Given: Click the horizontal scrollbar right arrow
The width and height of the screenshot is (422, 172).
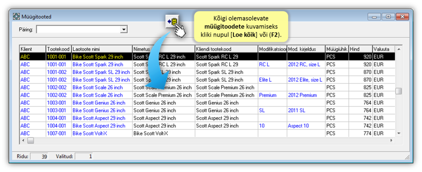Looking at the screenshot, I should pyautogui.click(x=391, y=140).
